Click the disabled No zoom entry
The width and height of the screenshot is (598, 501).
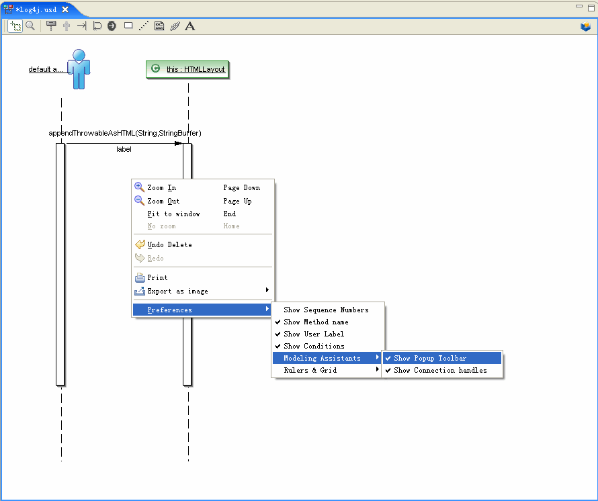point(202,226)
